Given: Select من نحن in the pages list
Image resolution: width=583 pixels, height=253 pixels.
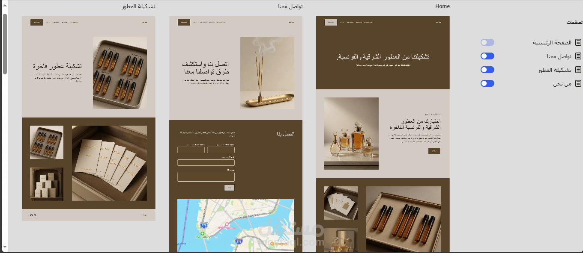Looking at the screenshot, I should (x=562, y=84).
